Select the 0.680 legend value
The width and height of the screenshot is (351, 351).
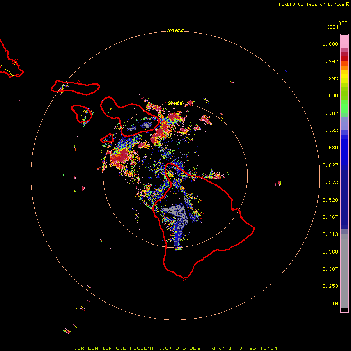click(x=330, y=148)
